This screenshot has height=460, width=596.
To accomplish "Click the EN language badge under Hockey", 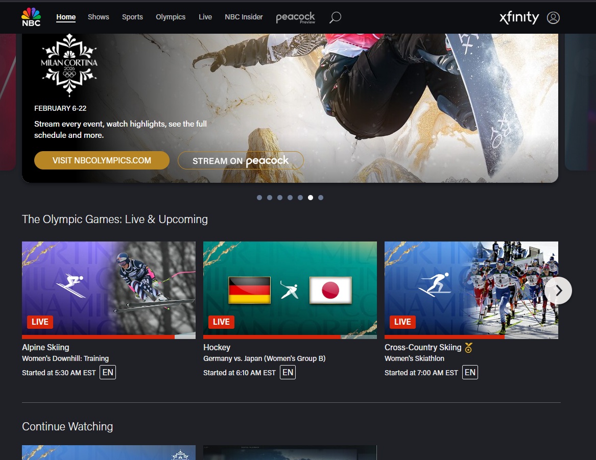I will pyautogui.click(x=288, y=372).
